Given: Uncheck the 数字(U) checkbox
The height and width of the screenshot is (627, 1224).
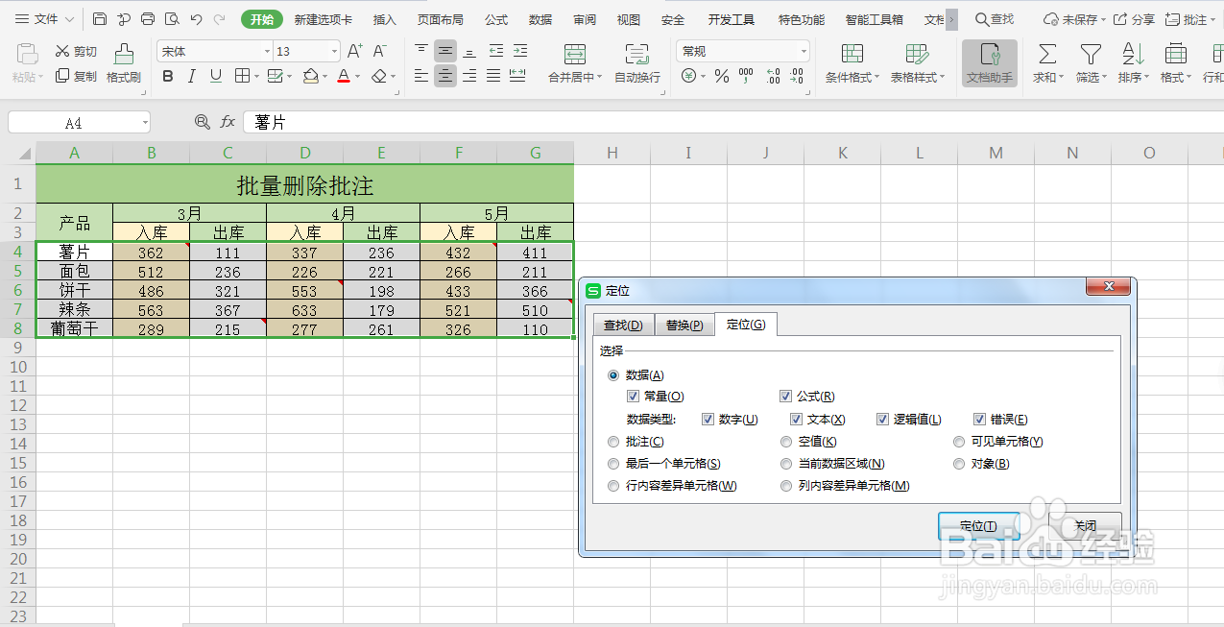Looking at the screenshot, I should (x=708, y=420).
